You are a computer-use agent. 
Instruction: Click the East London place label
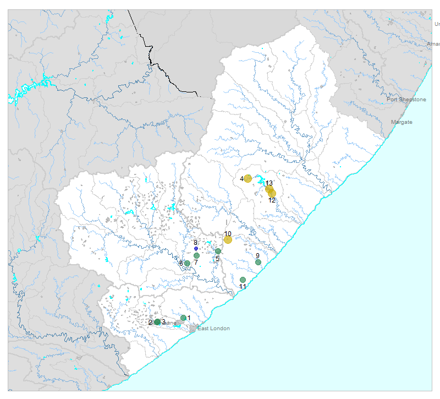click(x=213, y=329)
